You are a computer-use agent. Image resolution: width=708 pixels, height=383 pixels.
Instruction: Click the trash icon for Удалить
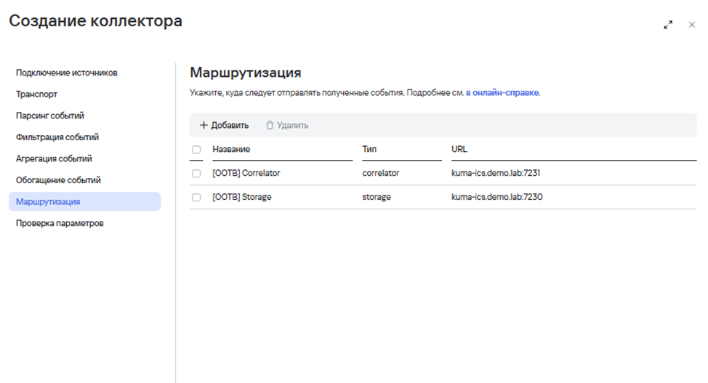[270, 126]
